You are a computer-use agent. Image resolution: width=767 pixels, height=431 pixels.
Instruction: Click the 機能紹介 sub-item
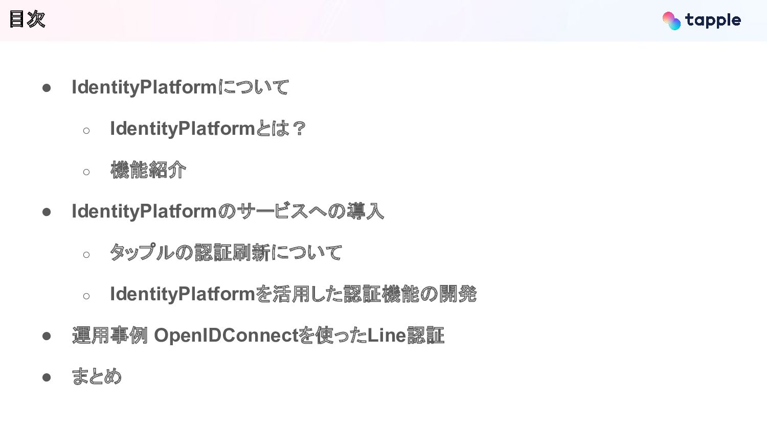(x=148, y=170)
